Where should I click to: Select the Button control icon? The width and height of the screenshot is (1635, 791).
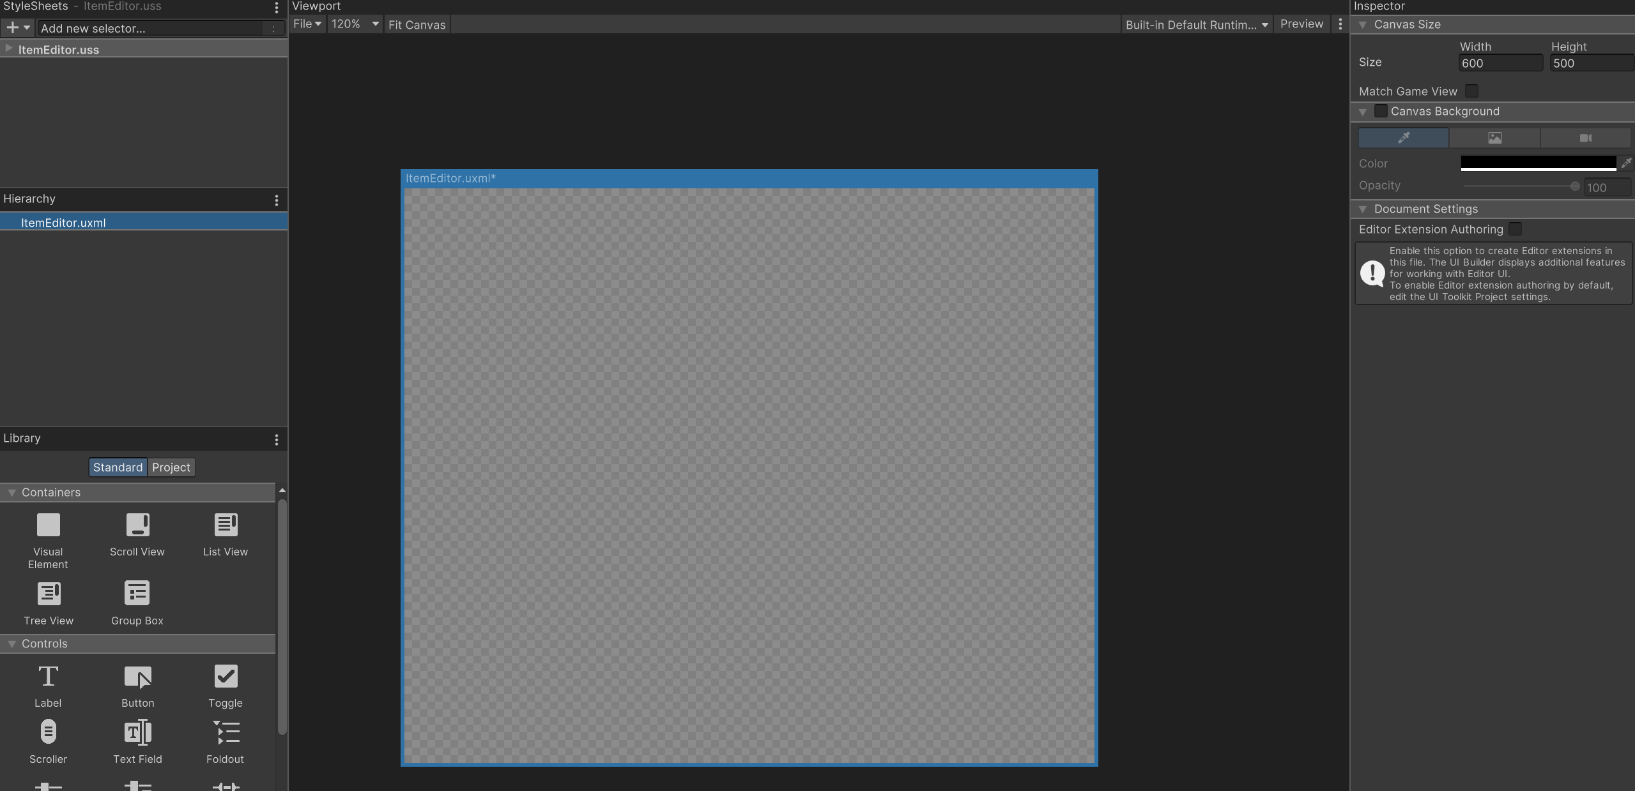[137, 677]
